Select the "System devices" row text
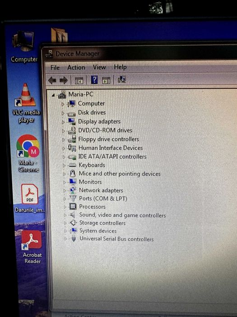Screen dimensions: 237x317 click(x=98, y=231)
